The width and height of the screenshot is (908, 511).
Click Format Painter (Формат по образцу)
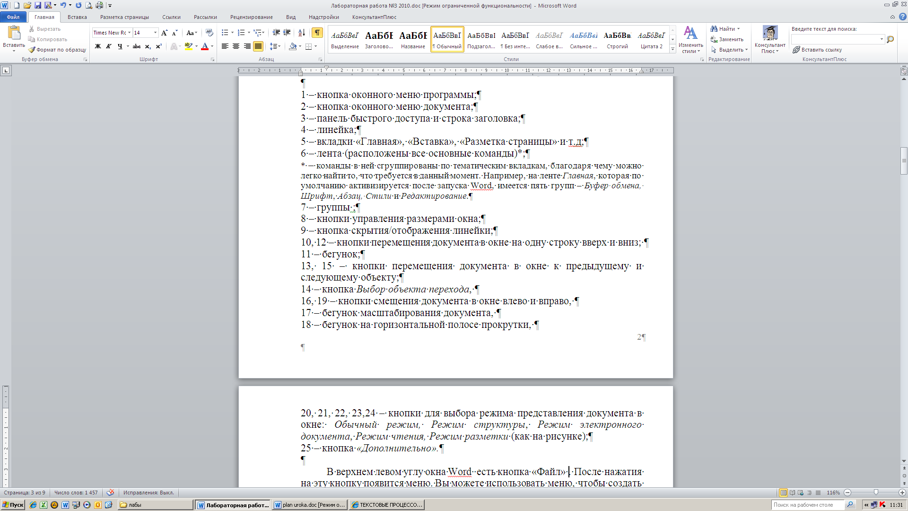coord(57,50)
